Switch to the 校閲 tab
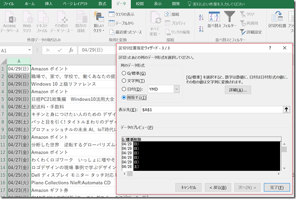This screenshot has height=199, width=296. 140,4
